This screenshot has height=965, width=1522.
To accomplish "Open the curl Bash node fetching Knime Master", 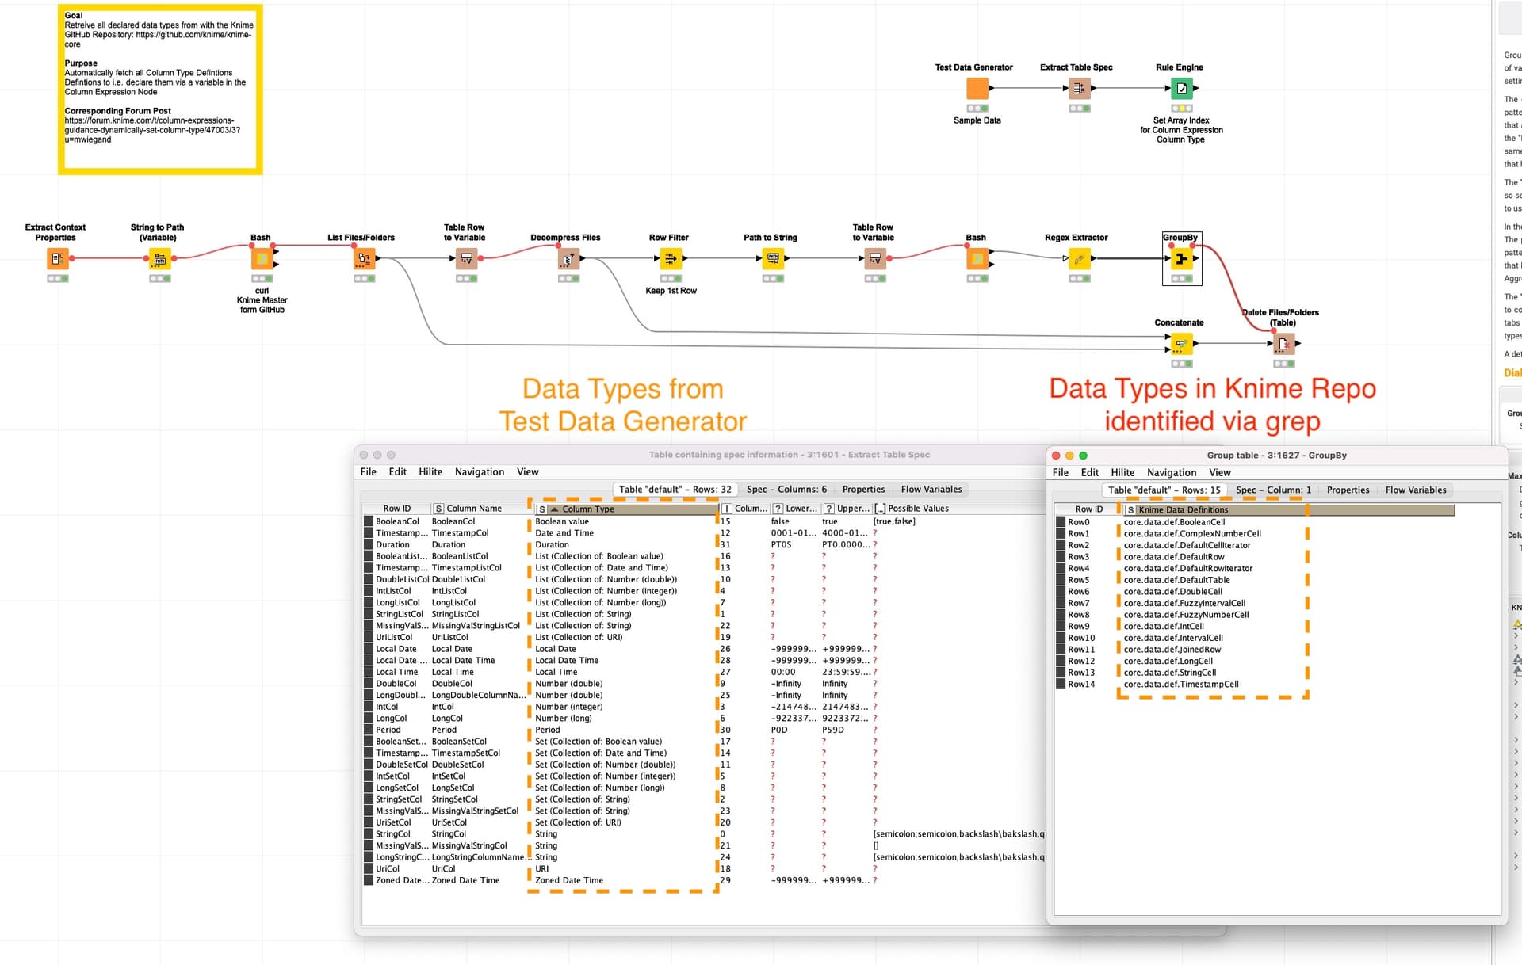I will (x=261, y=257).
